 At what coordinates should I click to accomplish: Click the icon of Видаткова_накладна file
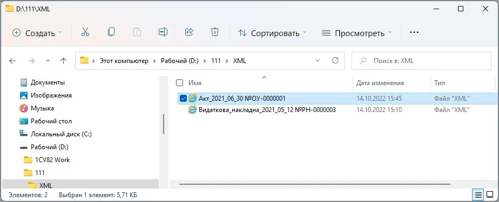click(x=192, y=110)
